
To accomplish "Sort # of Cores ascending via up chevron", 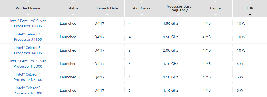I will point(142,2).
